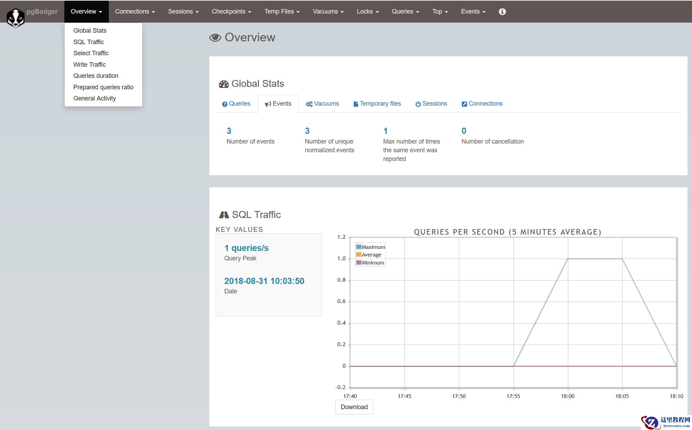The image size is (692, 430).
Task: Click the dashboard gauge icon by Global Stats
Action: coord(224,84)
